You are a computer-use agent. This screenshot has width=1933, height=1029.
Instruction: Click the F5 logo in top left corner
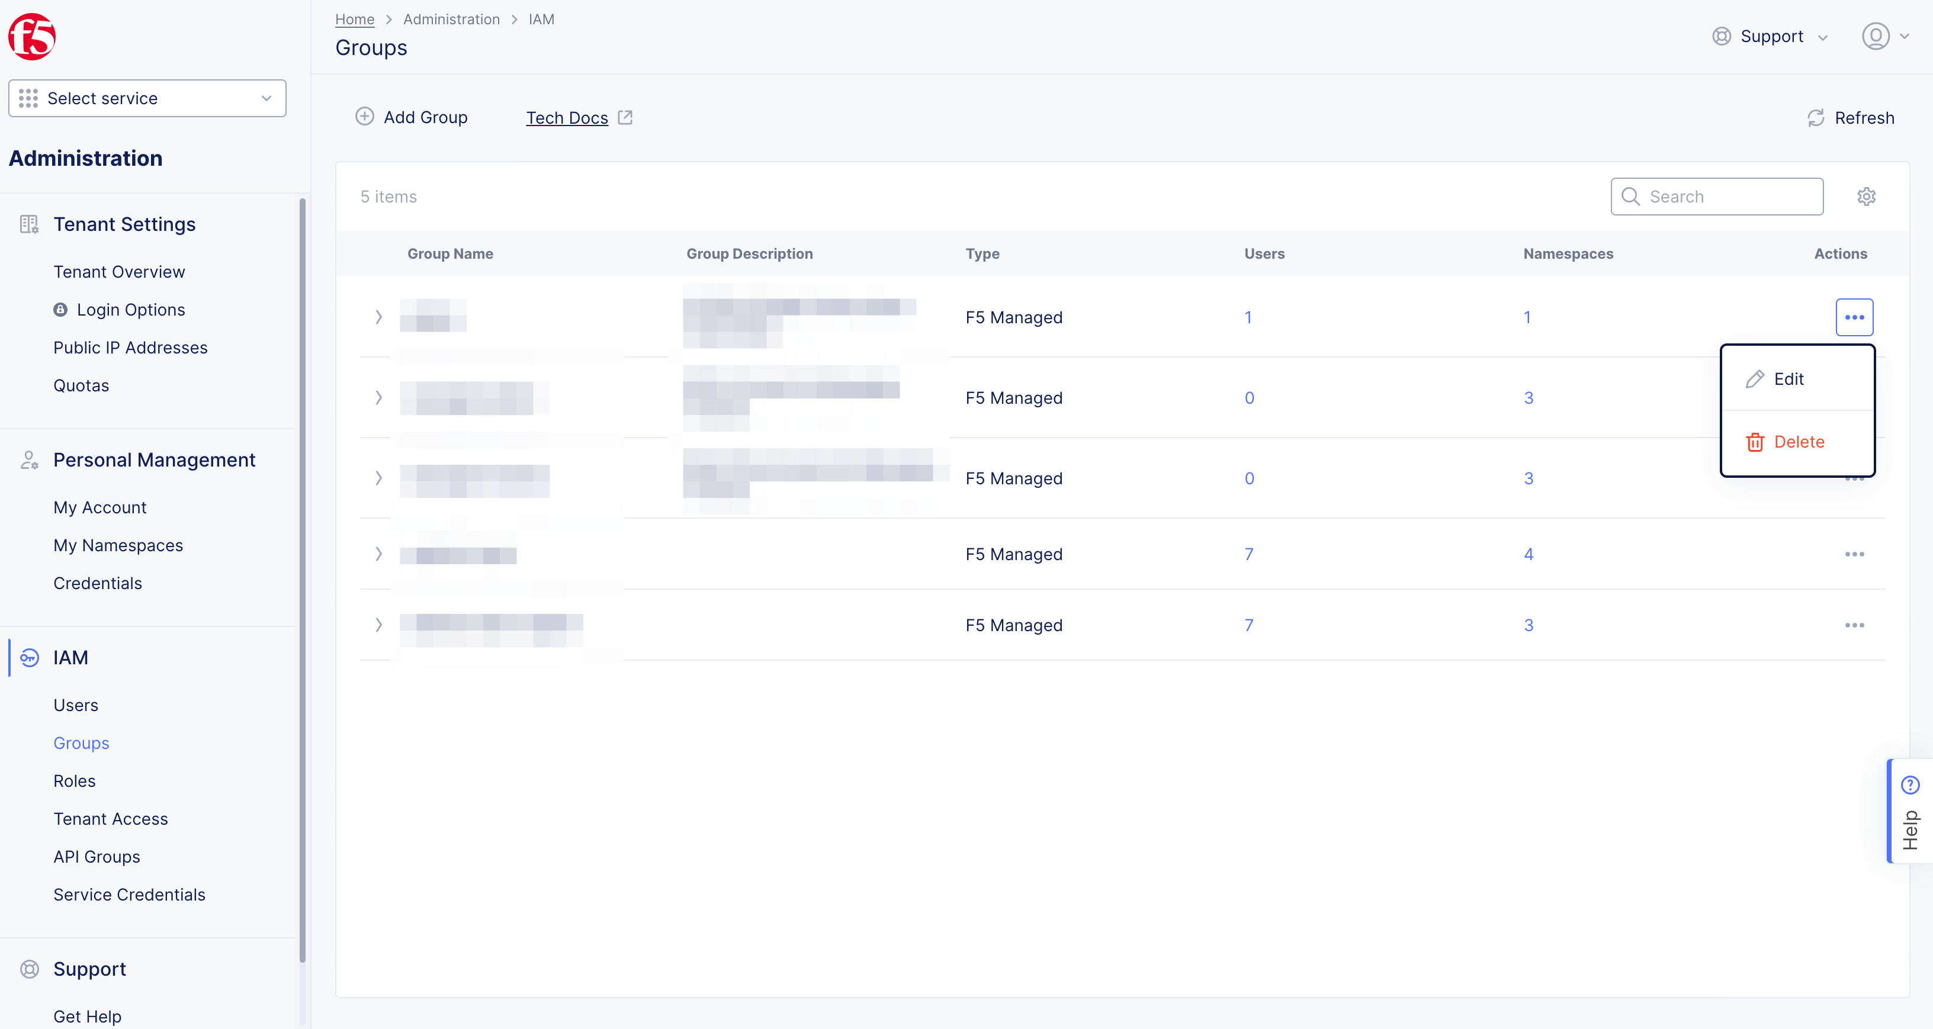click(31, 36)
